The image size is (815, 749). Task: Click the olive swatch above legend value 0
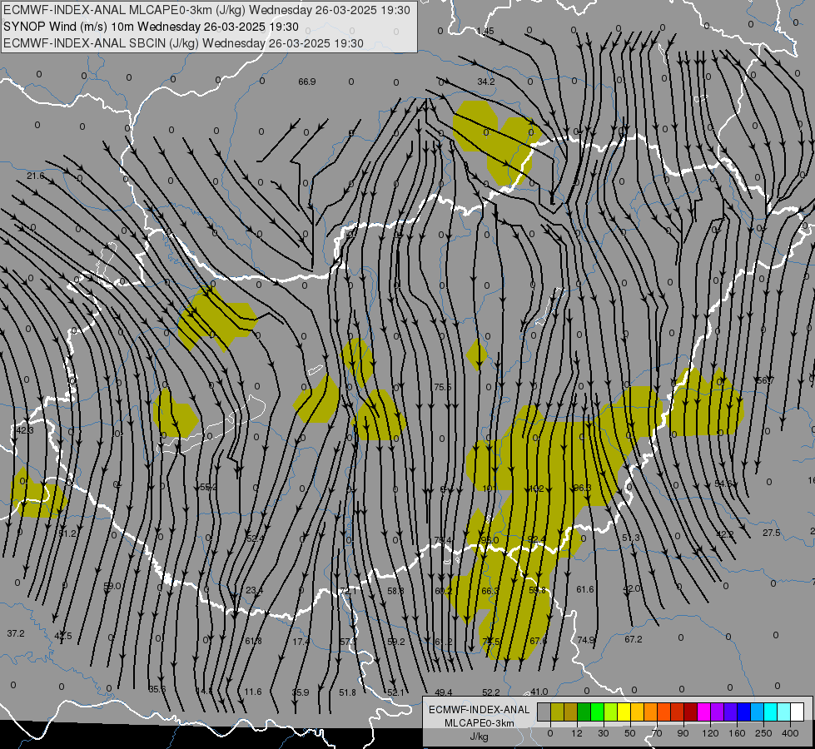[x=557, y=712]
